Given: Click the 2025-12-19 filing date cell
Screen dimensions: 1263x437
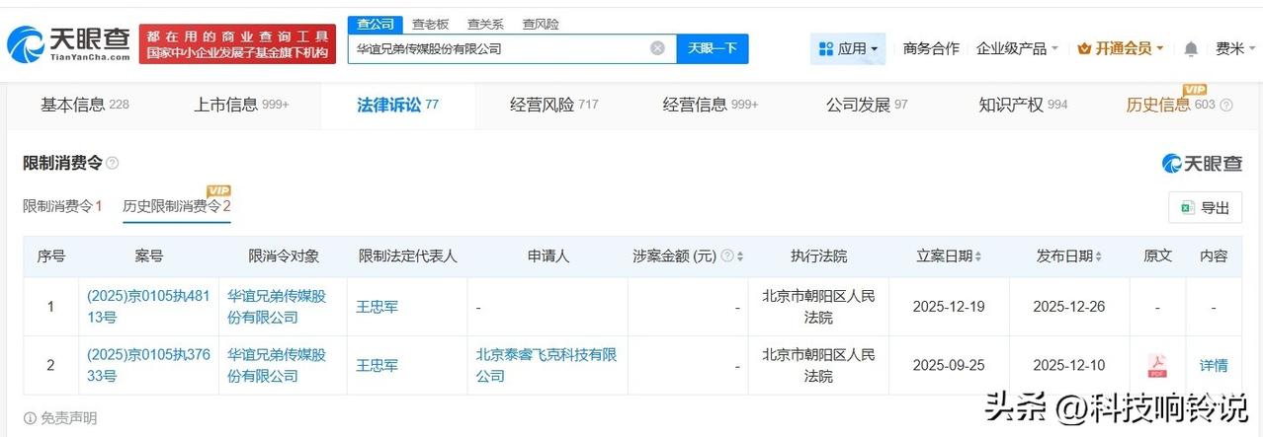Looking at the screenshot, I should point(950,307).
